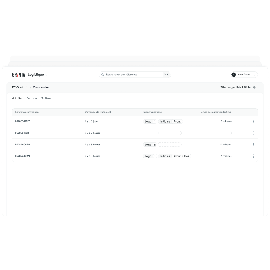Screen dimensions: 270x270
Task: Click the Grinta logo
Action: click(x=18, y=75)
